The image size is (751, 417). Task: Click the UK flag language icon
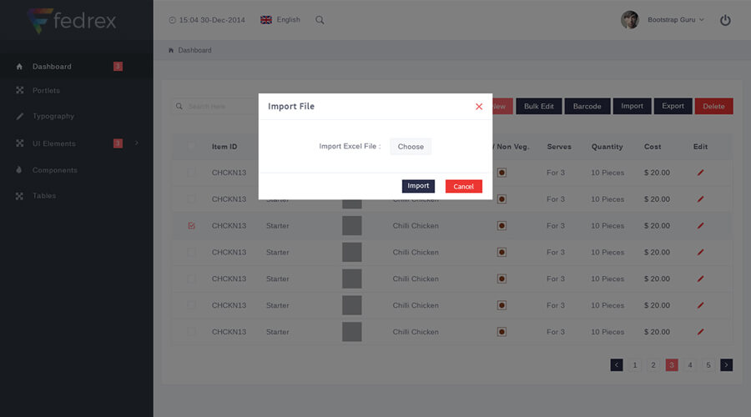(266, 20)
